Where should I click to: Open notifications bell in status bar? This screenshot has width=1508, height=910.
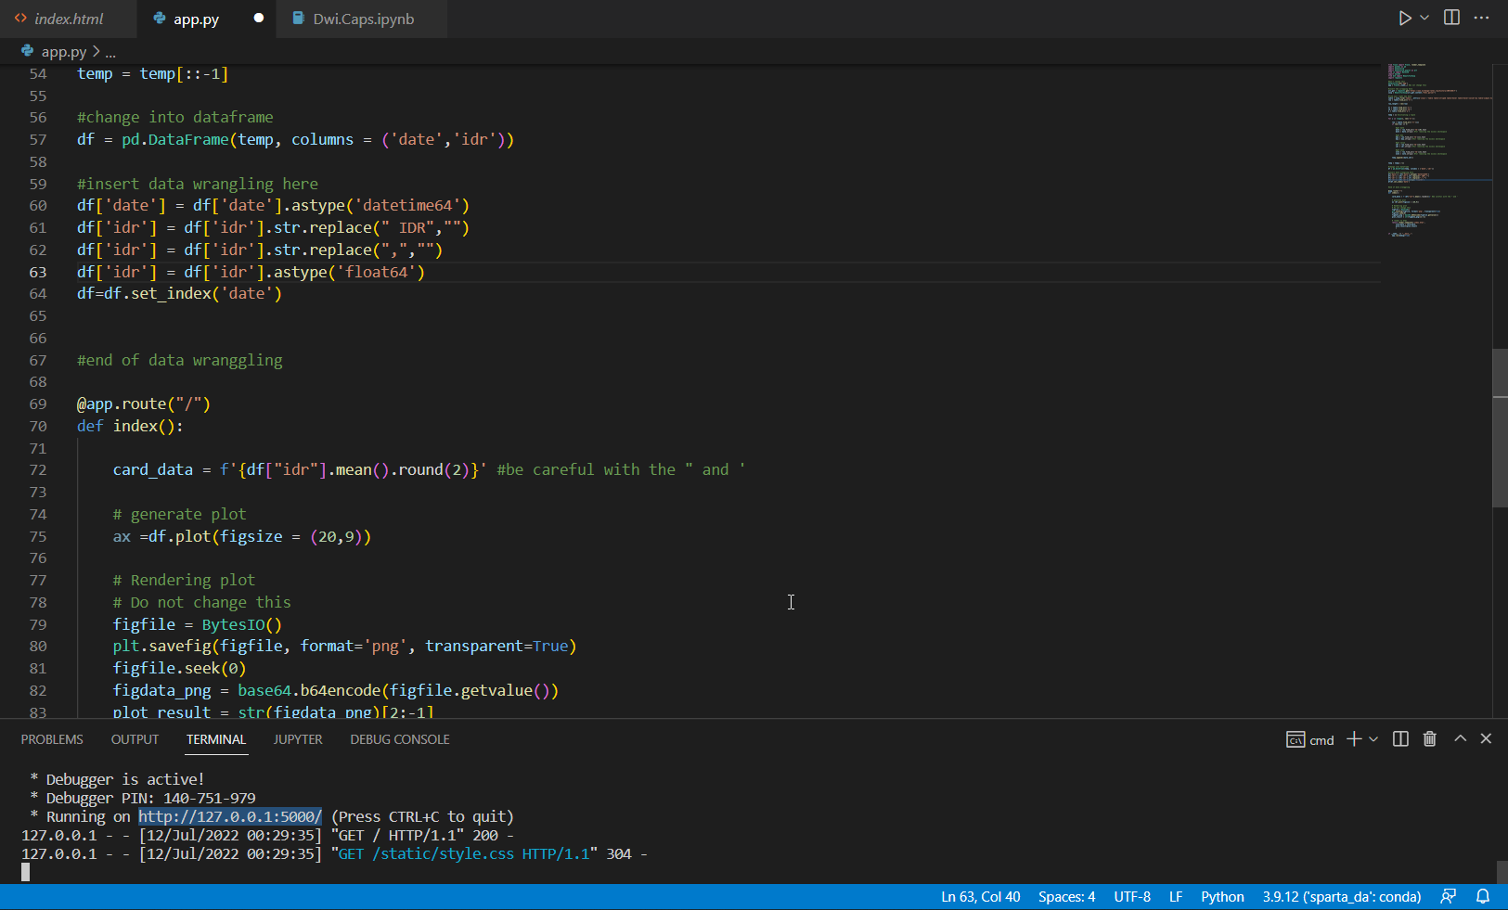point(1483,897)
